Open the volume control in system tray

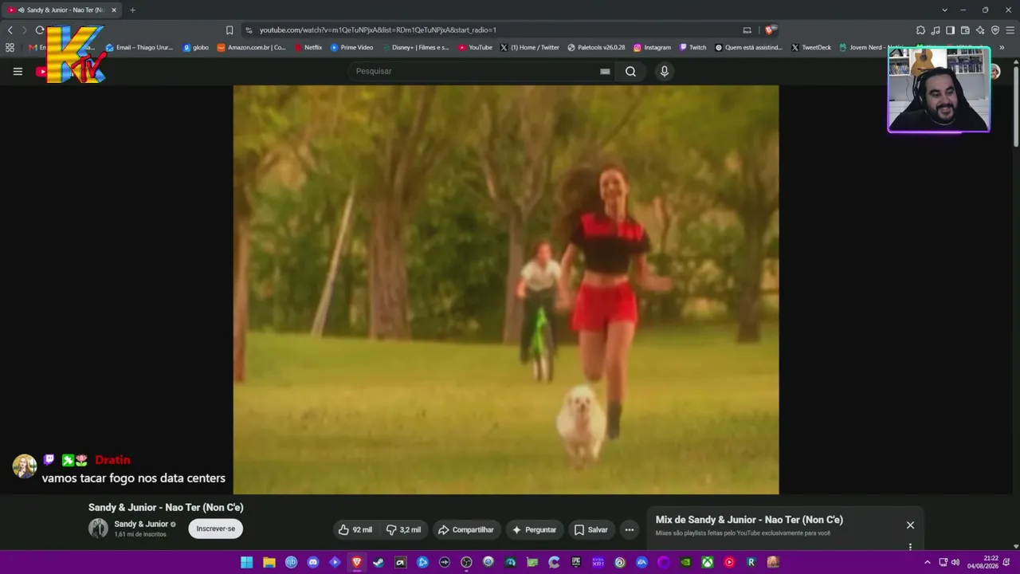[x=955, y=562]
